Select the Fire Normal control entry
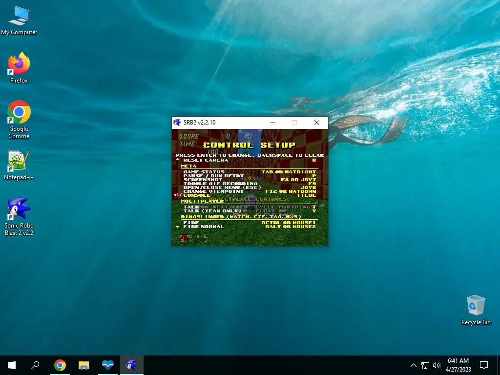Image resolution: width=500 pixels, height=375 pixels. click(x=204, y=227)
